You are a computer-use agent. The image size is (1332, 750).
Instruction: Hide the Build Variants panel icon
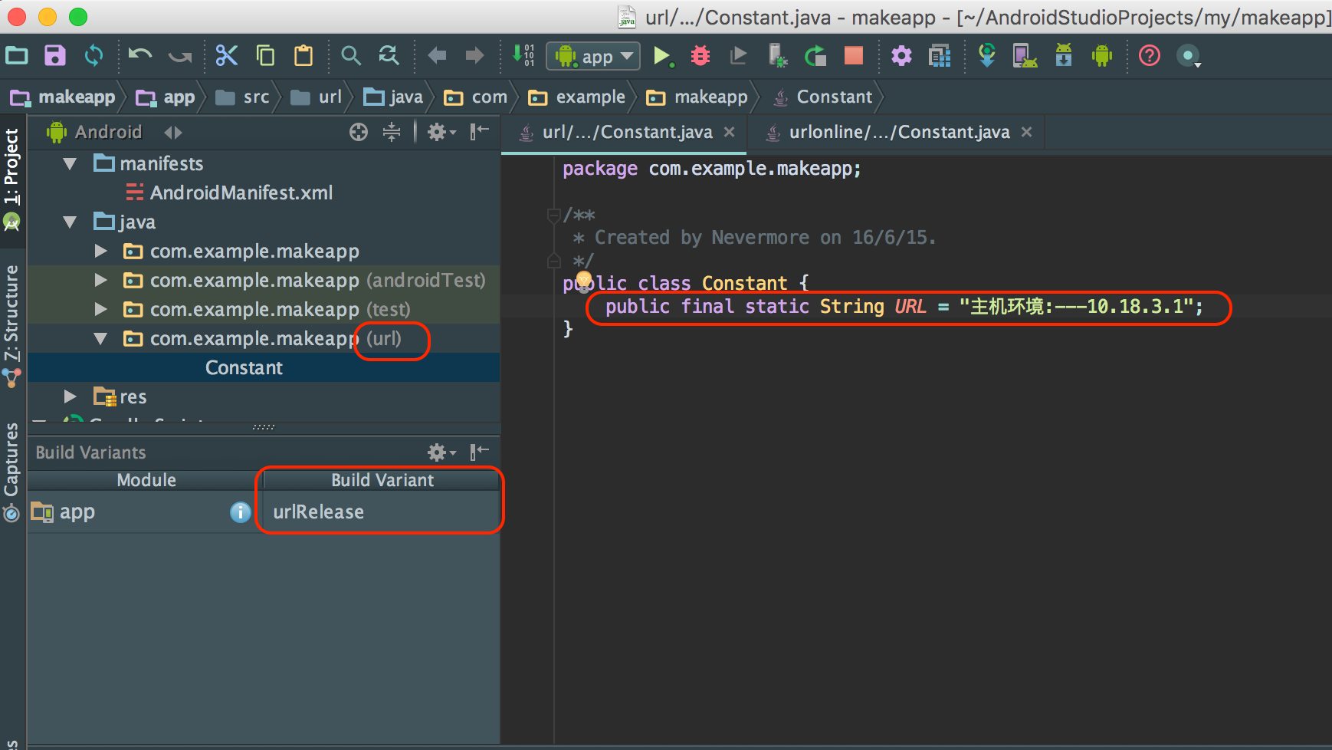click(x=480, y=452)
